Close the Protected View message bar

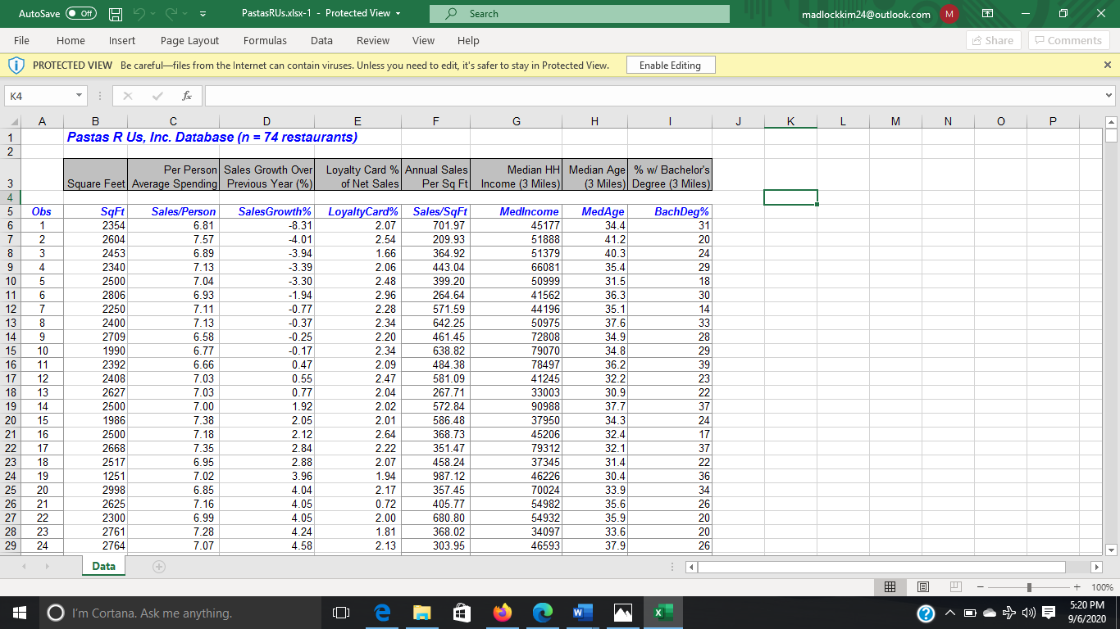tap(1108, 65)
